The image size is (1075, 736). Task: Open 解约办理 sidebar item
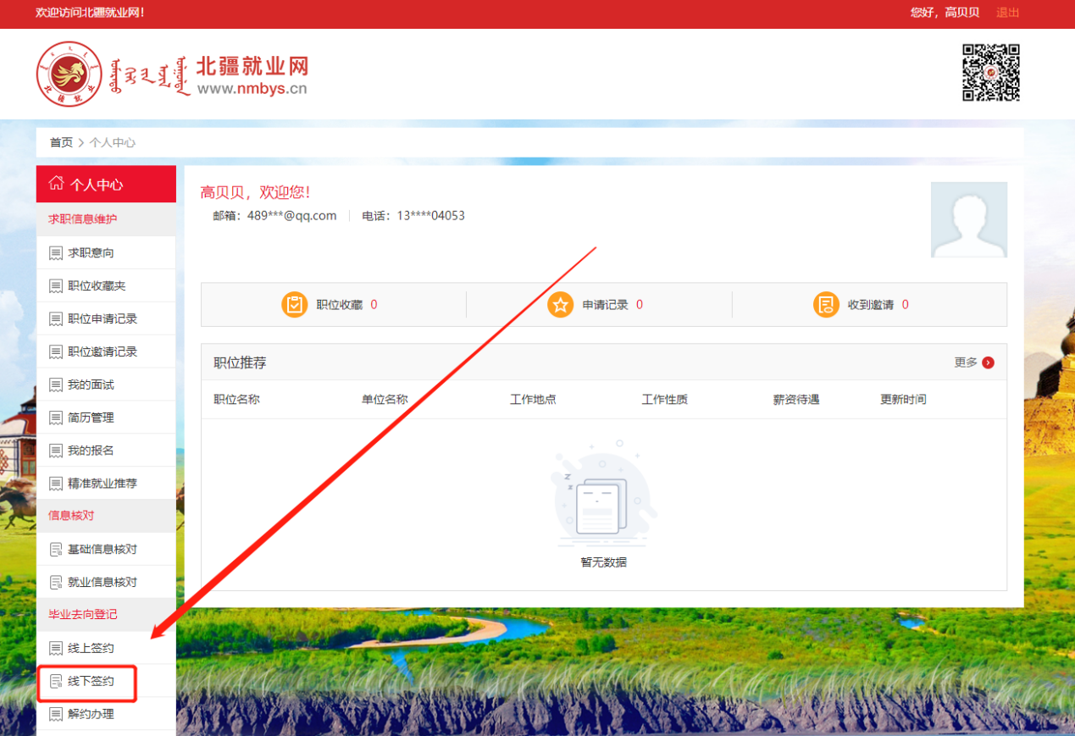click(91, 715)
